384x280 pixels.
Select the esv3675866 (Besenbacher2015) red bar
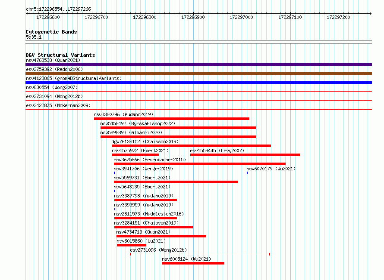(x=200, y=164)
